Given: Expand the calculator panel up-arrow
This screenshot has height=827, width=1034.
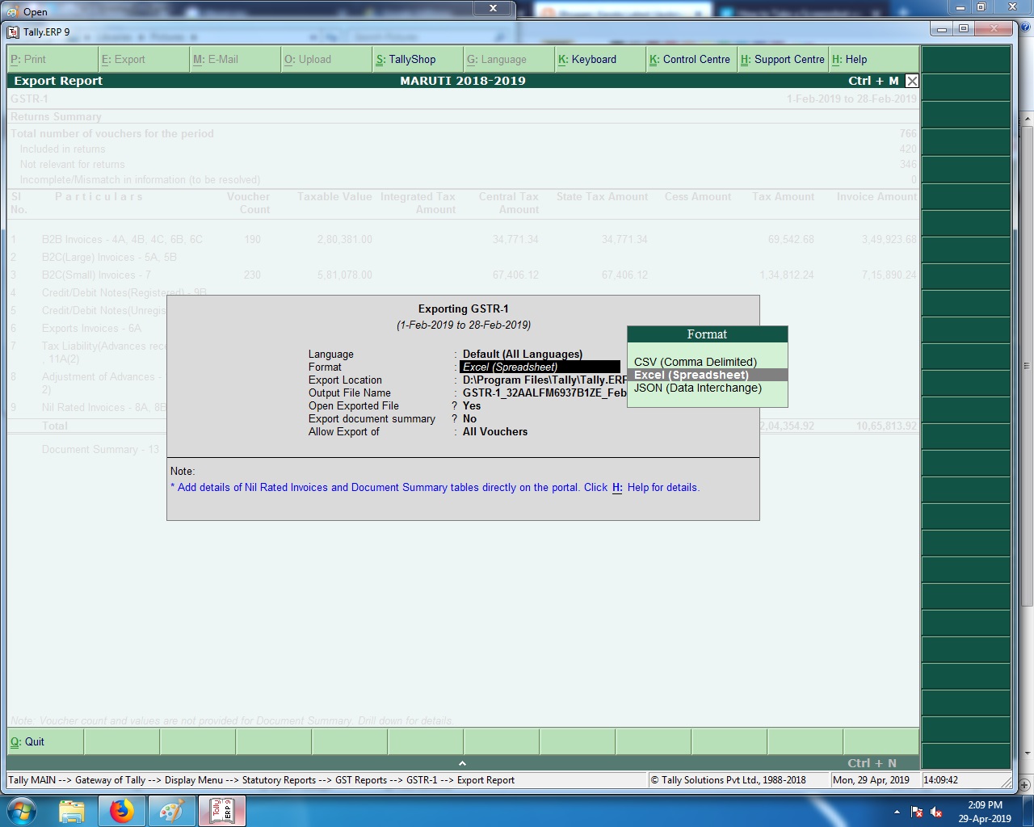Looking at the screenshot, I should 462,763.
